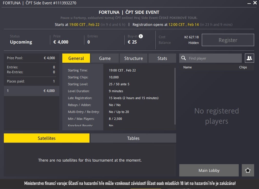Click the € 25 buy-in amount
This screenshot has height=189, width=259.
point(132,42)
